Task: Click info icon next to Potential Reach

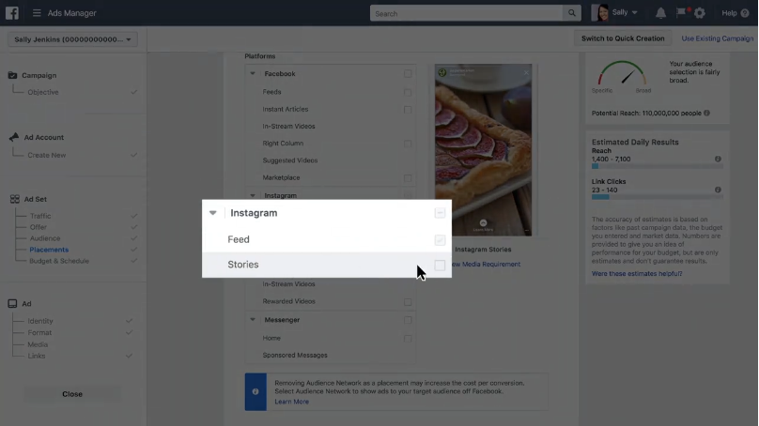Action: point(706,114)
